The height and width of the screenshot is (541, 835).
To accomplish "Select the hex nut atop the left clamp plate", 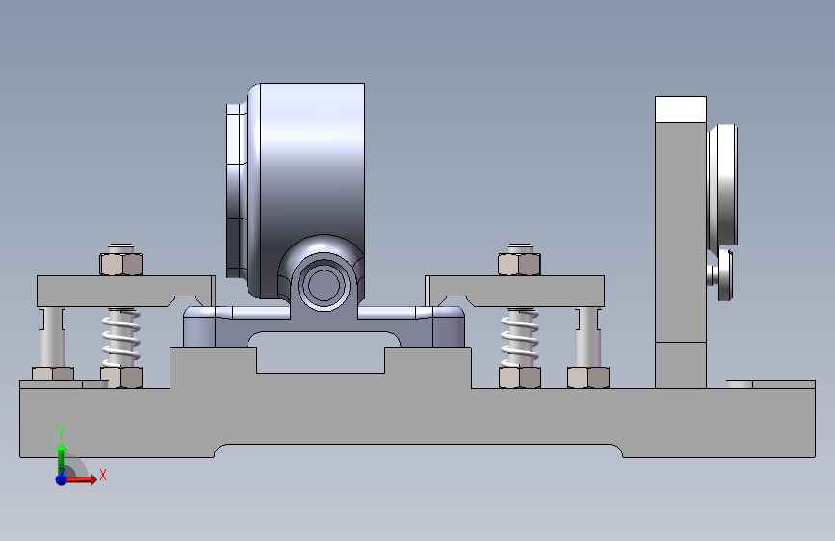I will pos(121,264).
